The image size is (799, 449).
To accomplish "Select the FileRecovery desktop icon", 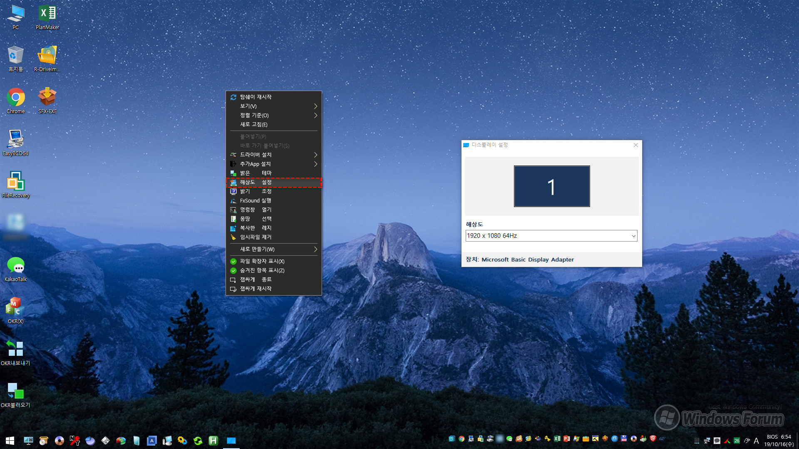I will (x=16, y=185).
